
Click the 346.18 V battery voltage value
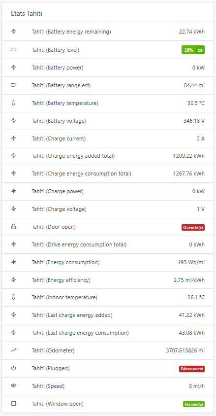tap(194, 121)
